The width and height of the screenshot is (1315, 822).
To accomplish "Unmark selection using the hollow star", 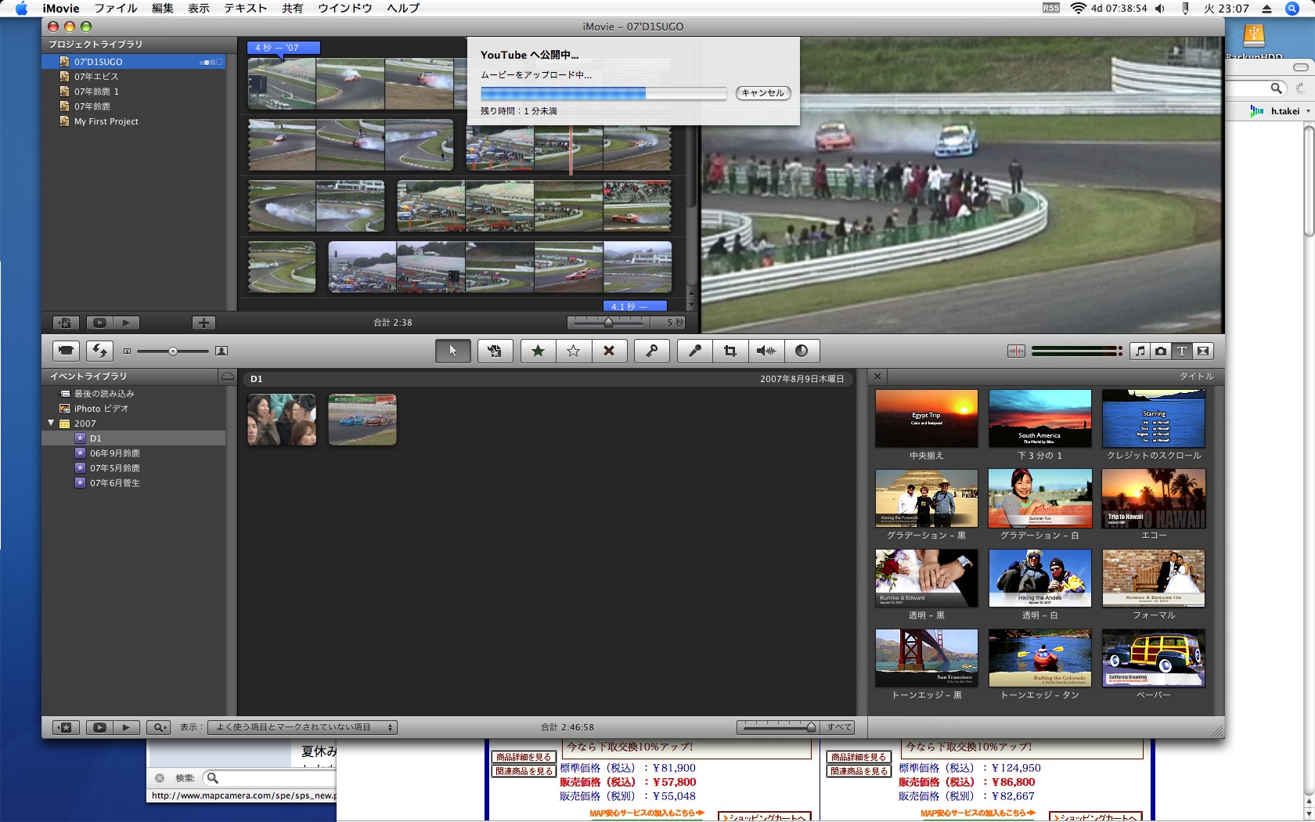I will (x=573, y=351).
